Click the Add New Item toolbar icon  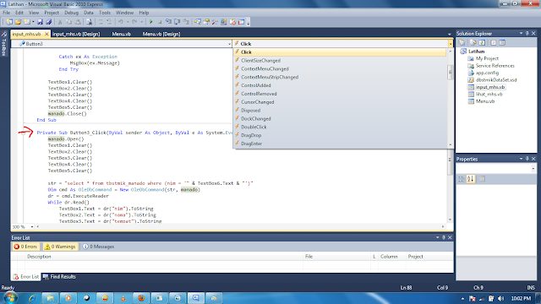point(27,22)
